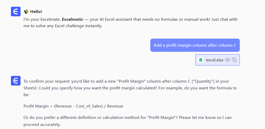Click the 'proceed accurately' closing text
This screenshot has width=265, height=129.
coord(42,124)
